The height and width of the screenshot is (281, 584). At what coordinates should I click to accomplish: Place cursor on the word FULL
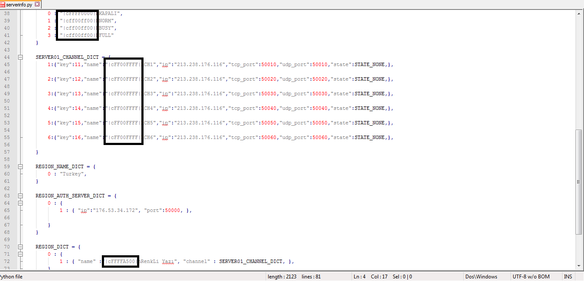click(x=105, y=35)
